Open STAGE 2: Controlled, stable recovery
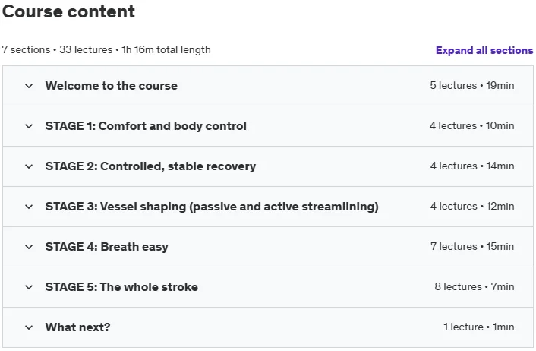Screen dimensions: 536x351 click(150, 166)
